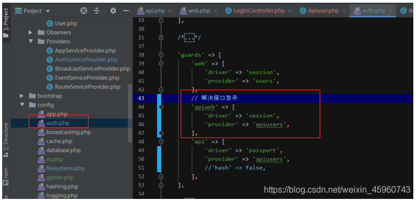416x200 pixels.
Task: Expand folded comment block at line 21
Action: (161, 38)
